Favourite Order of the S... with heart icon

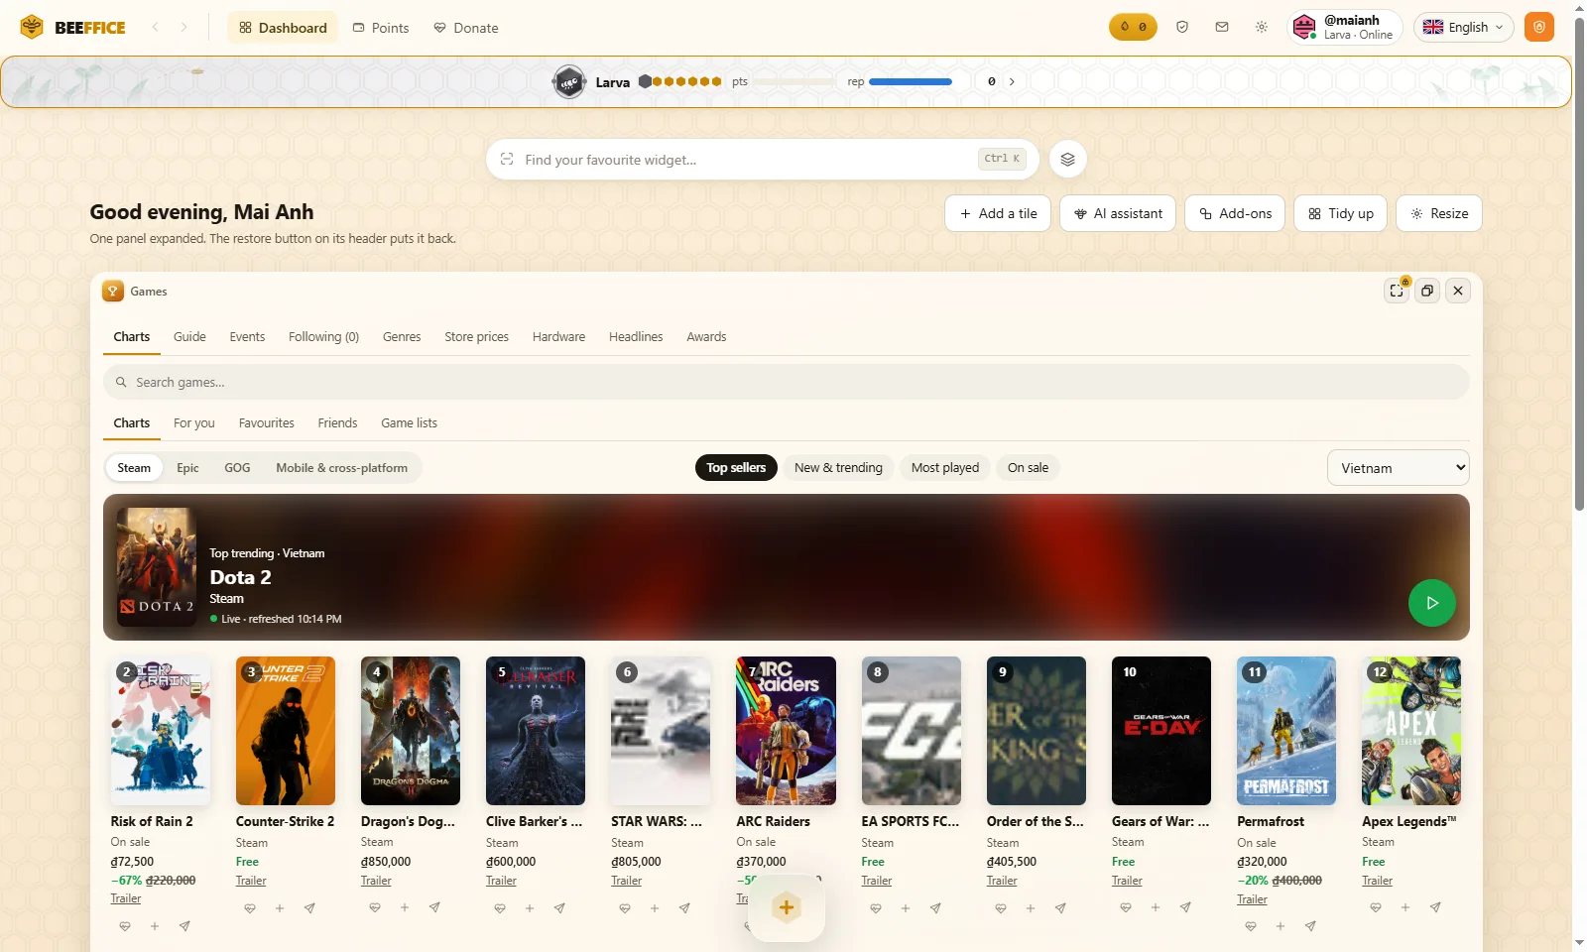(1001, 908)
